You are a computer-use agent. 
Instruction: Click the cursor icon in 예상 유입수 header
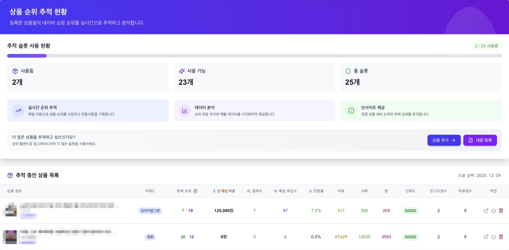pos(276,191)
